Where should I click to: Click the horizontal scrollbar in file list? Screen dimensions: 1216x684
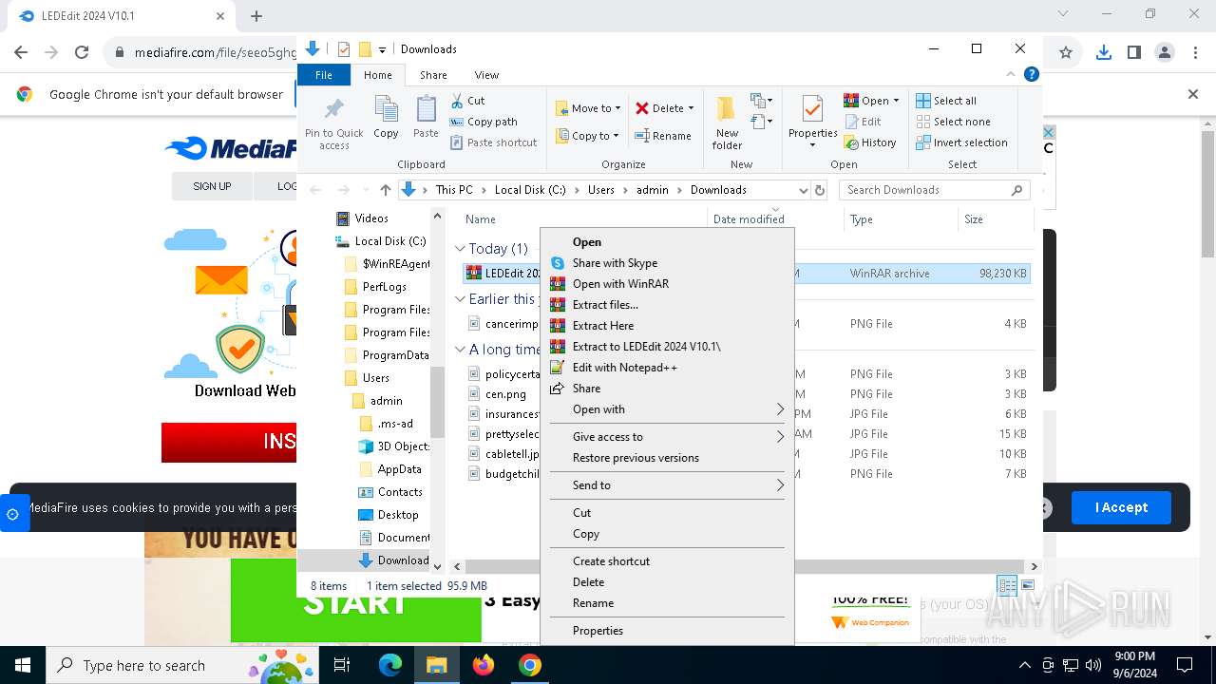click(744, 566)
